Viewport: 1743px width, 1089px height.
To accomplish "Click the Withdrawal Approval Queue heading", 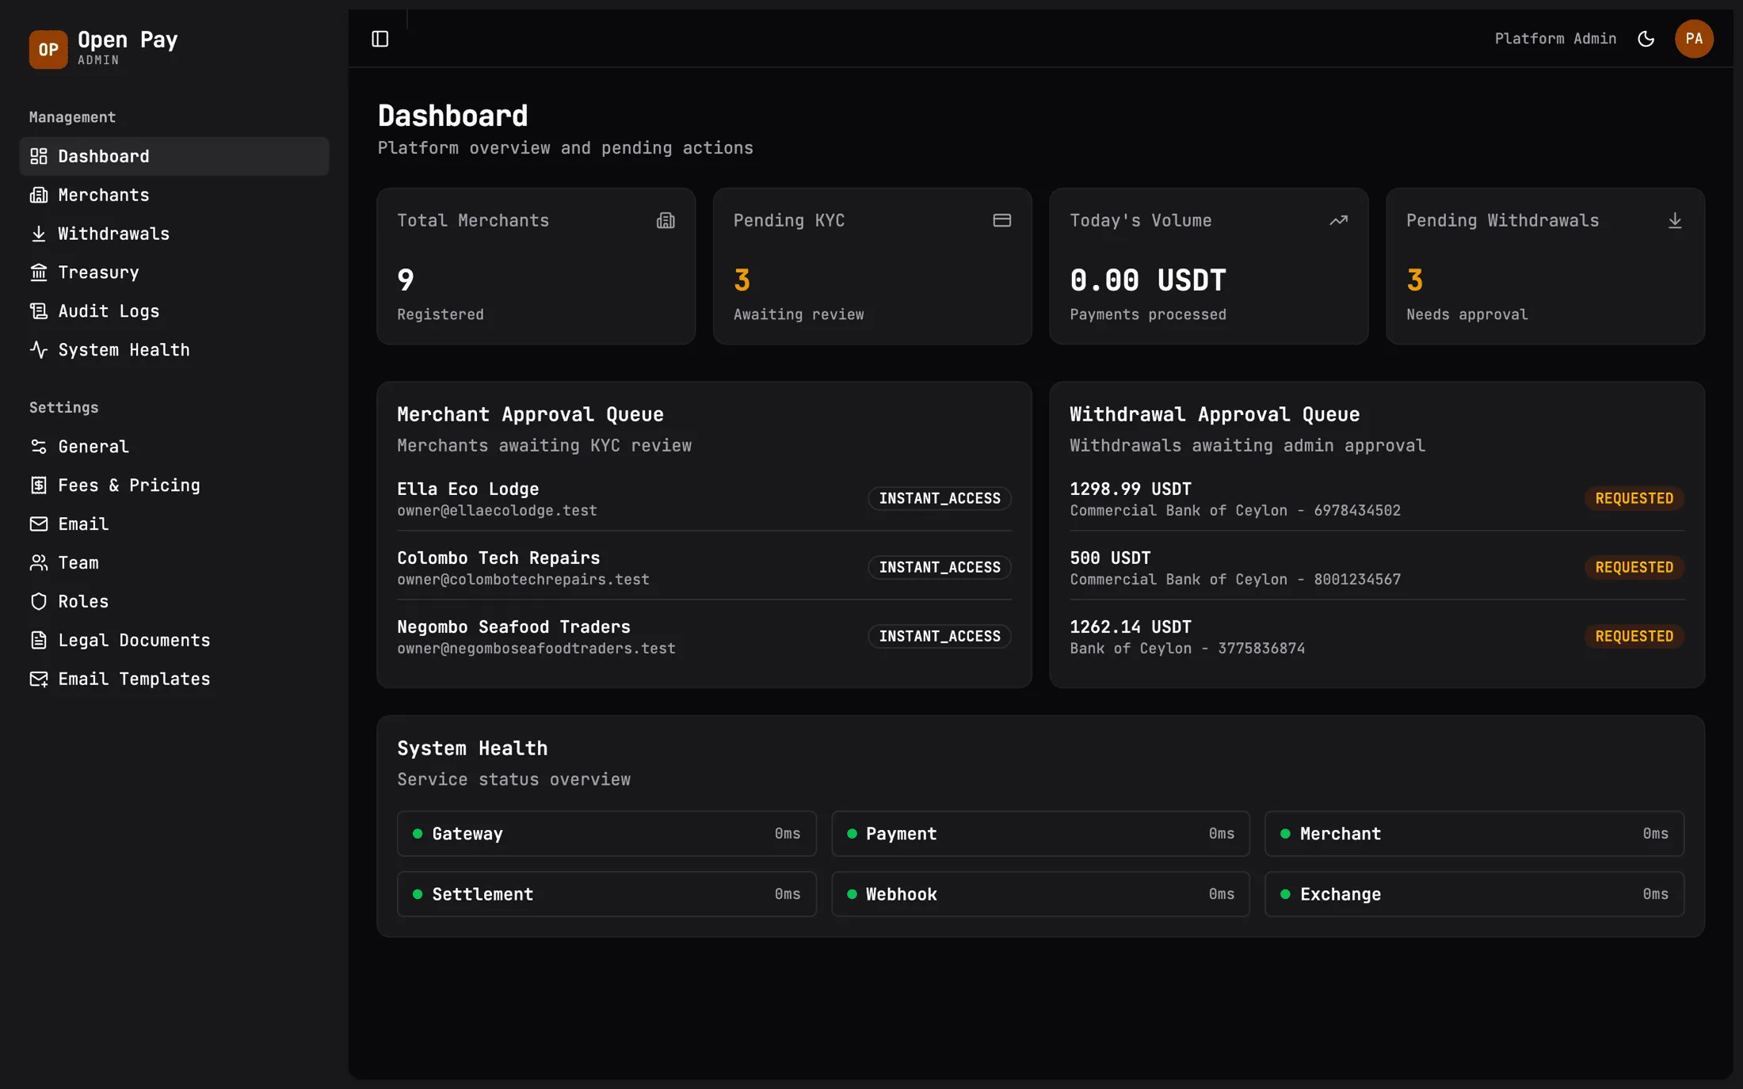I will [x=1215, y=415].
